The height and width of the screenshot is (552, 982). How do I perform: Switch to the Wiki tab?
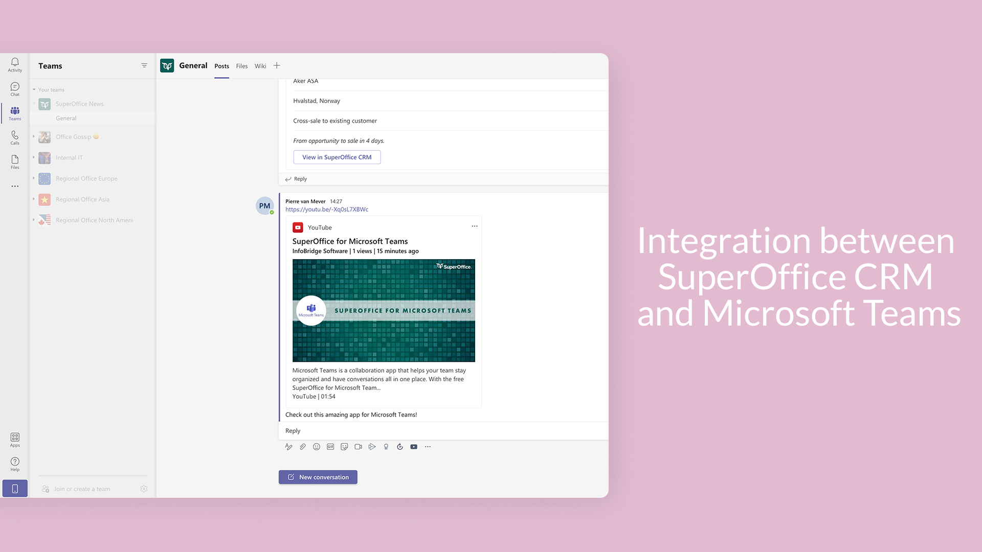pyautogui.click(x=260, y=66)
